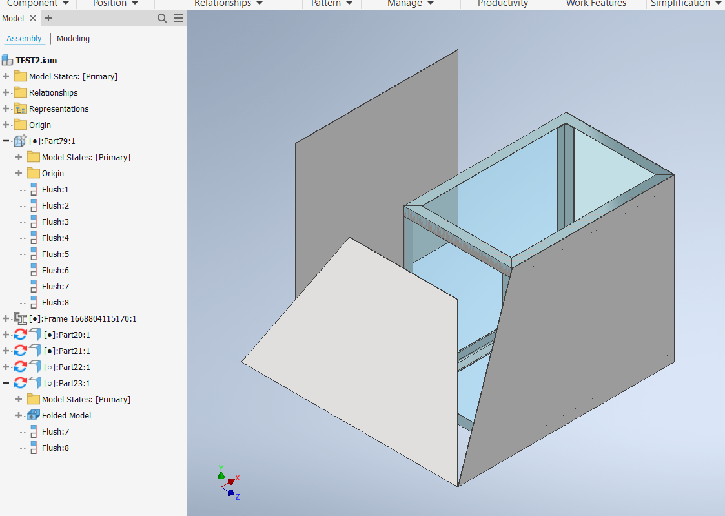The width and height of the screenshot is (725, 516).
Task: Click the Flush:8 constraint icon under Part79:1
Action: click(35, 302)
